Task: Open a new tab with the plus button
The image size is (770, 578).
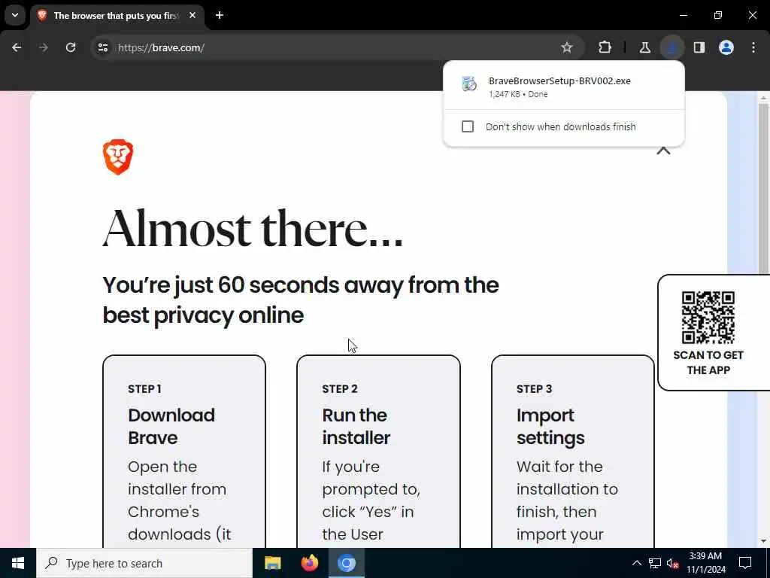Action: click(x=220, y=15)
